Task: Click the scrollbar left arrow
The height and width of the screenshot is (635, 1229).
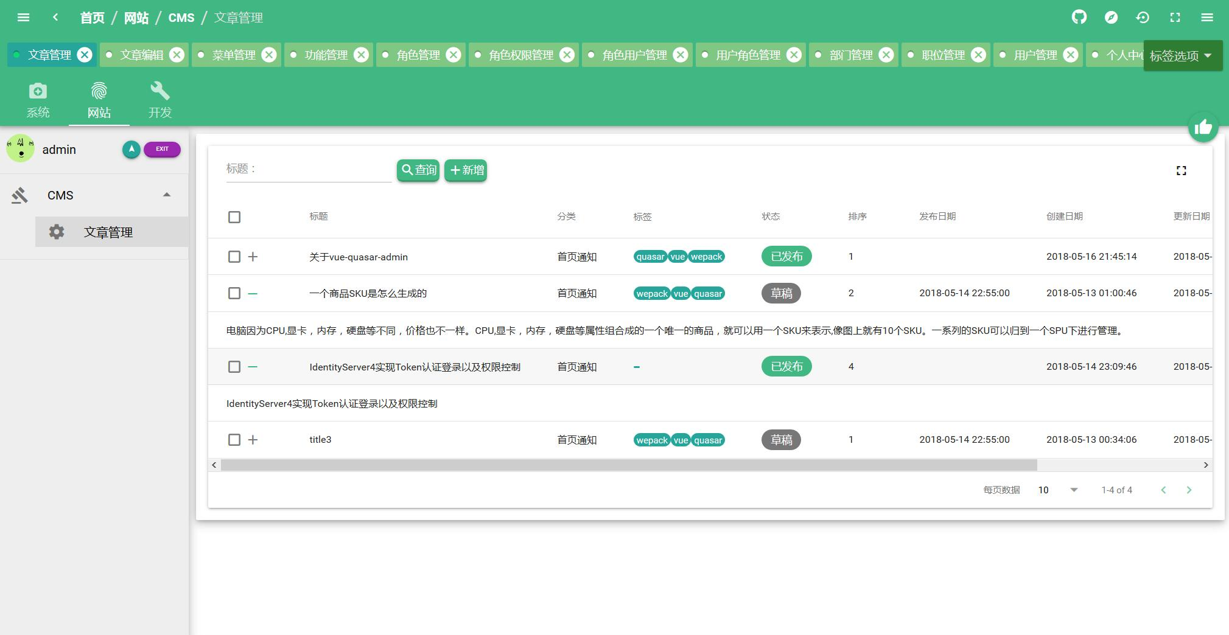Action: (214, 465)
